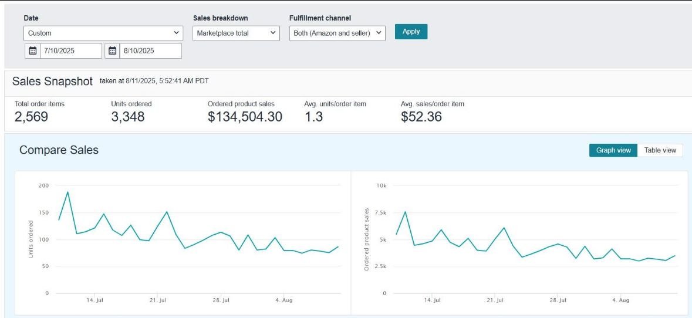Switch to Graph view

pos(613,150)
